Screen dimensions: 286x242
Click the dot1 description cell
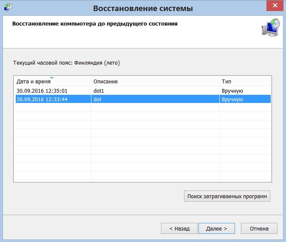pos(99,91)
